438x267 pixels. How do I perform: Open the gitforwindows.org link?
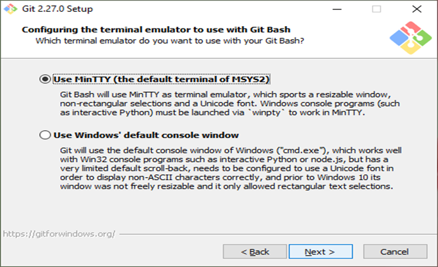[x=59, y=233]
